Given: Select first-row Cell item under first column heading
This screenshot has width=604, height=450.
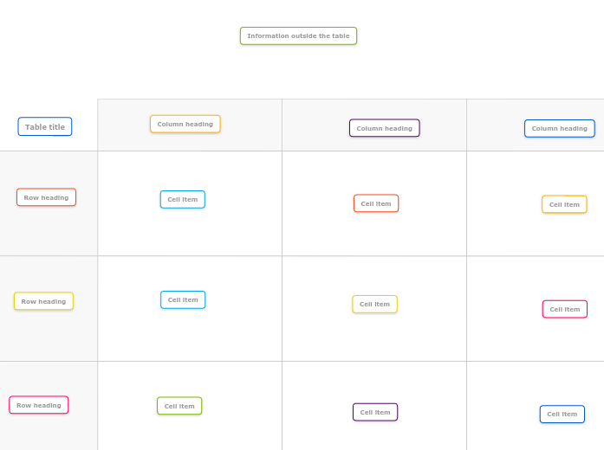Looking at the screenshot, I should 182,200.
